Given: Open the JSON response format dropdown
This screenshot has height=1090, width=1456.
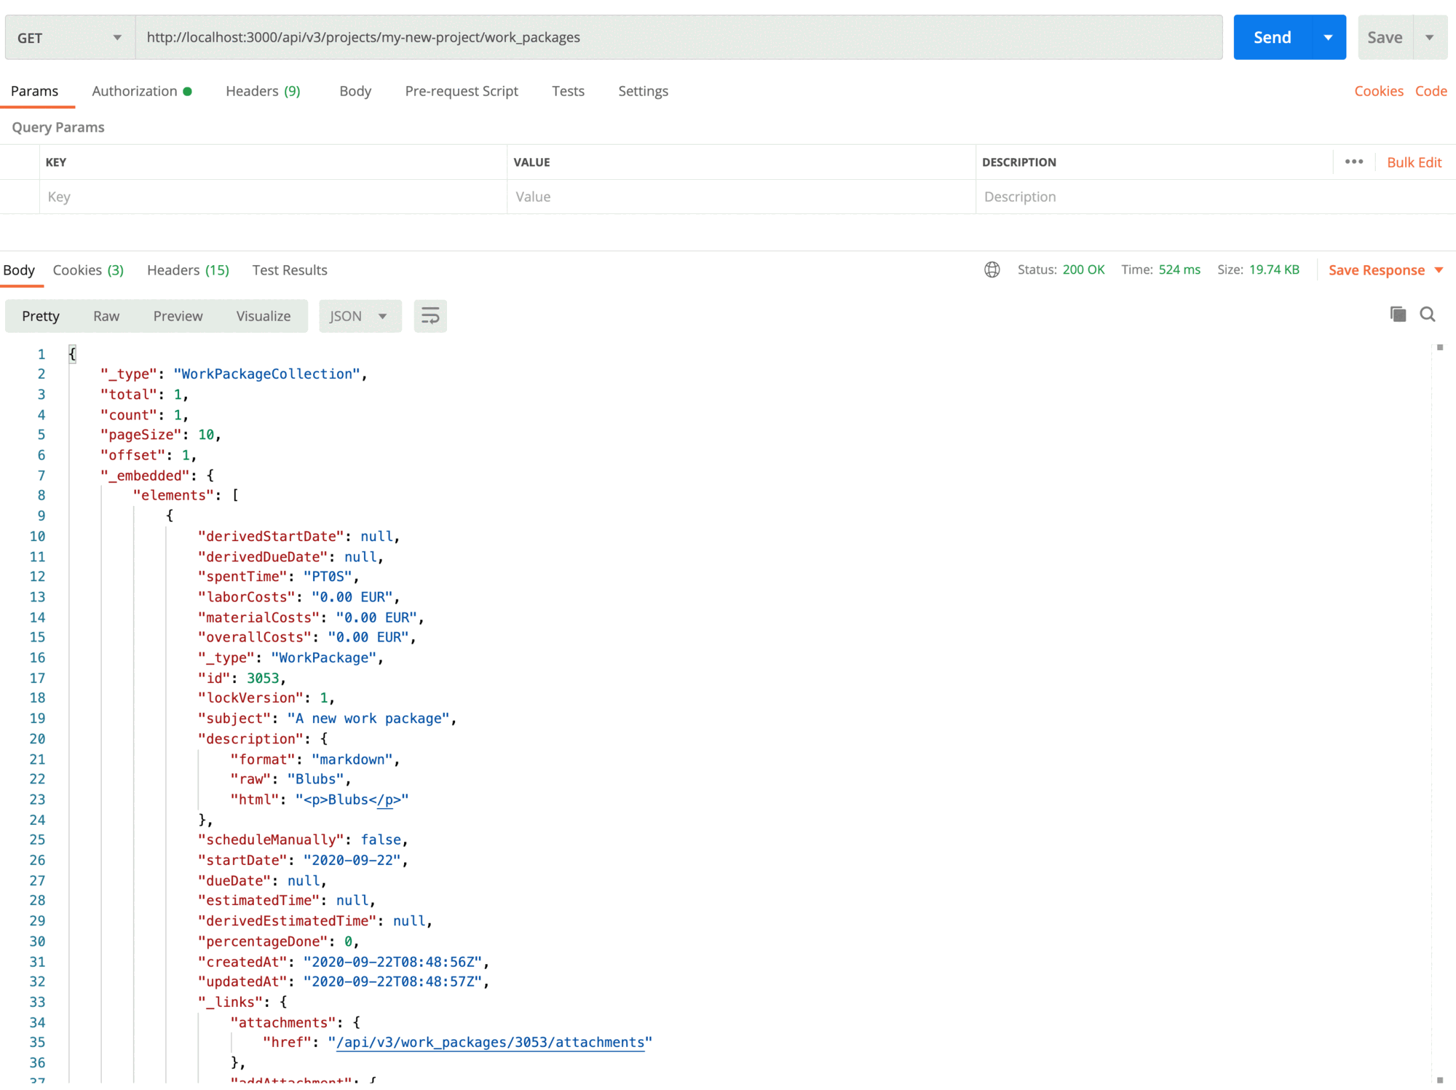Looking at the screenshot, I should [x=360, y=315].
